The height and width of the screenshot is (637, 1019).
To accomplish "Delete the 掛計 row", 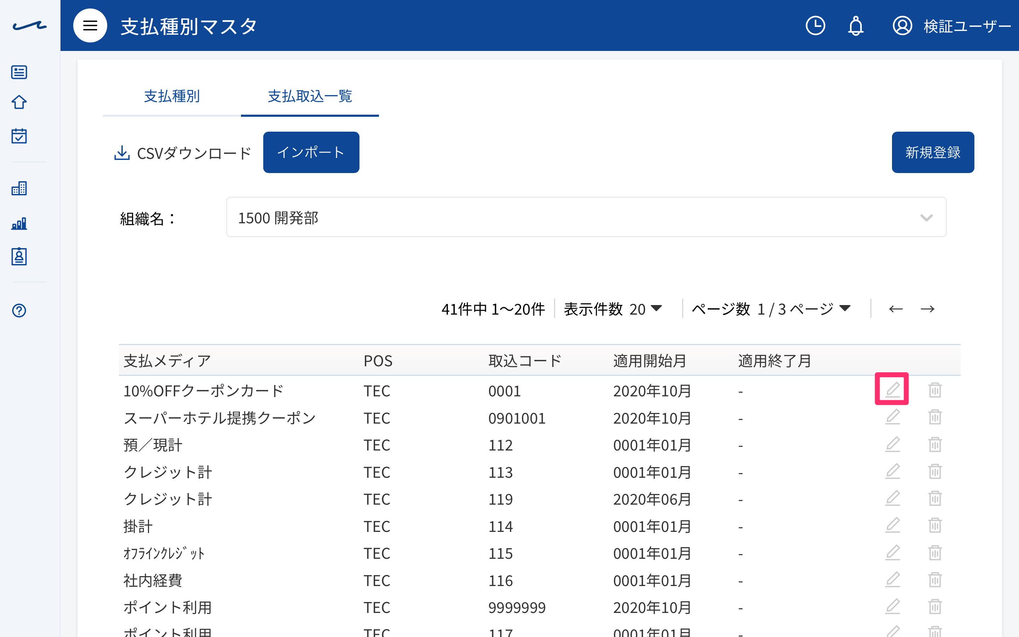I will (935, 526).
